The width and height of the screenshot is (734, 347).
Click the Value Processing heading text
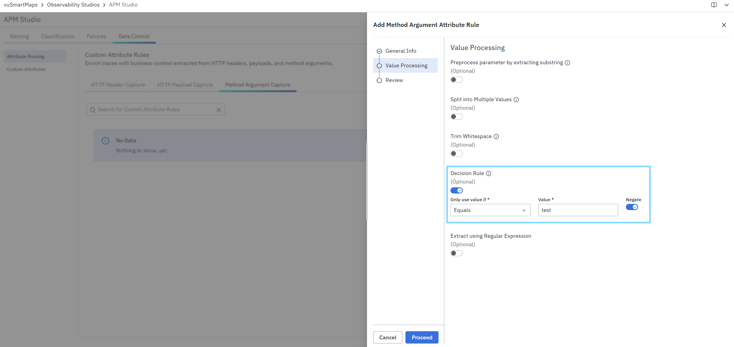[477, 48]
